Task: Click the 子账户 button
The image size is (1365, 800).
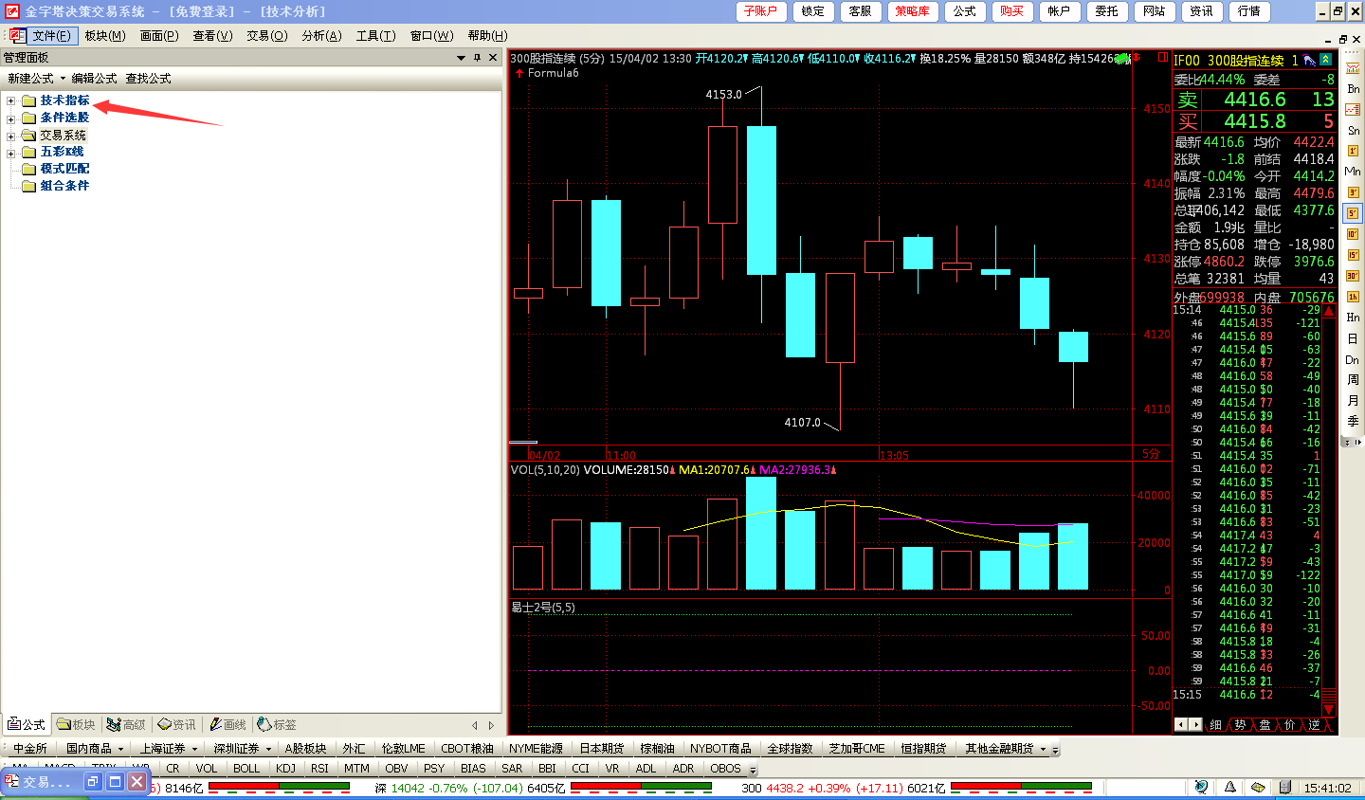Action: pos(760,11)
